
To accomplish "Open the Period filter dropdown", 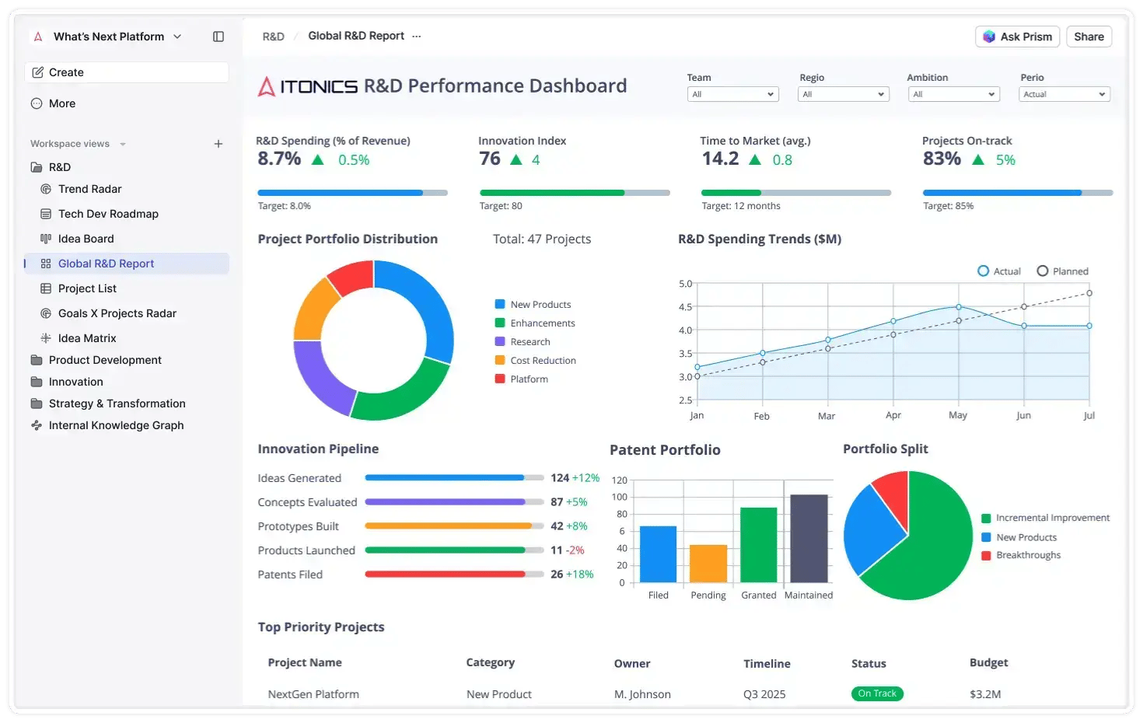I will [x=1064, y=94].
